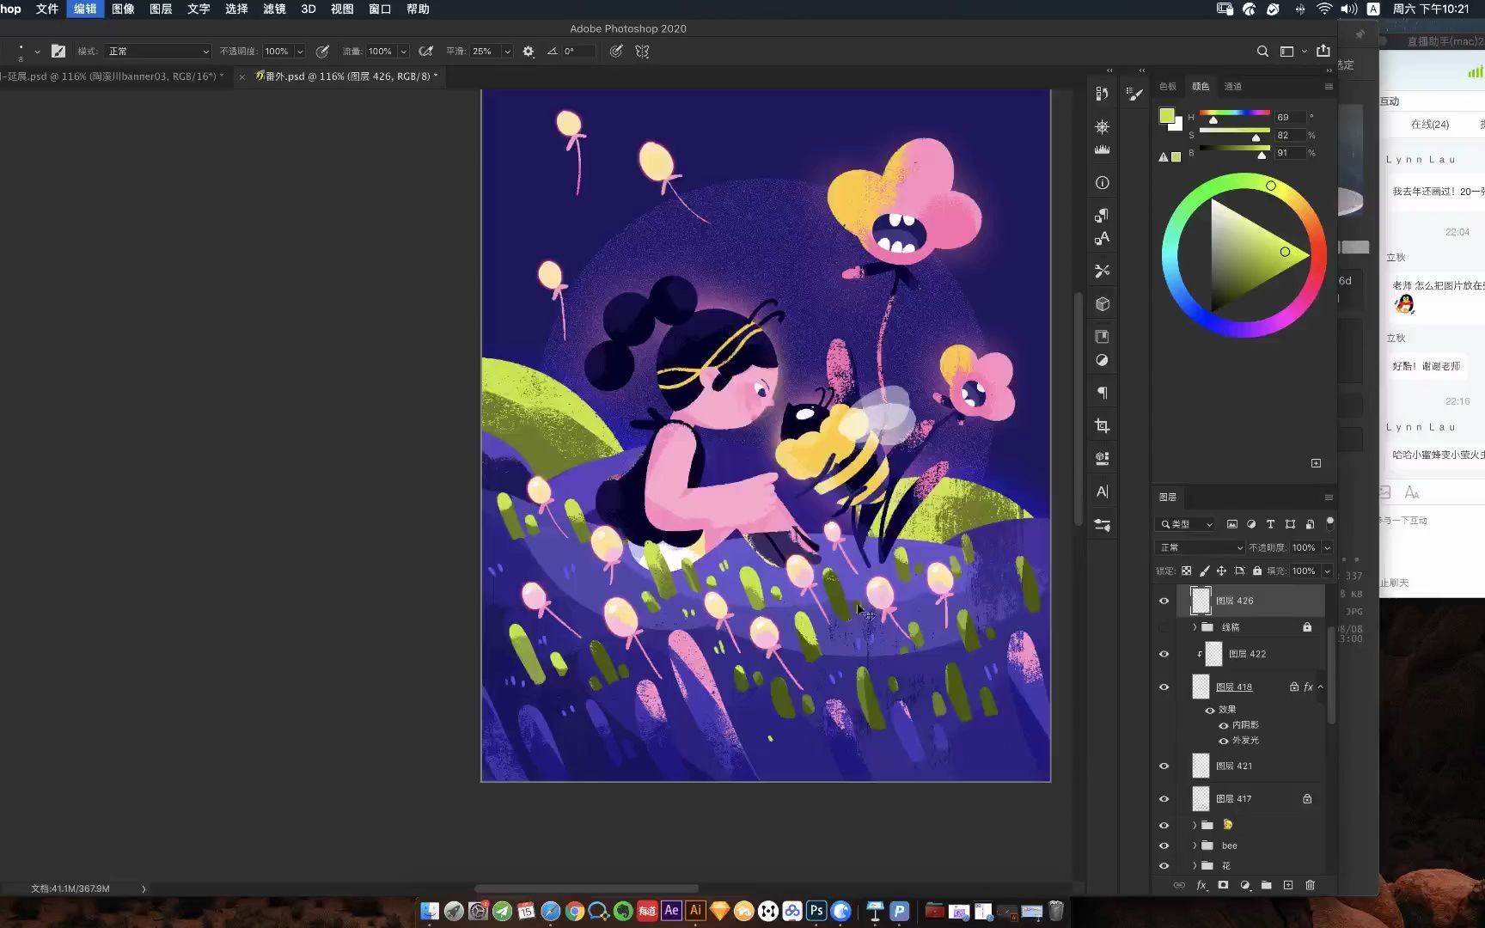The height and width of the screenshot is (928, 1485).
Task: Click the Wi-Fi icon in menu bar
Action: (x=1324, y=9)
